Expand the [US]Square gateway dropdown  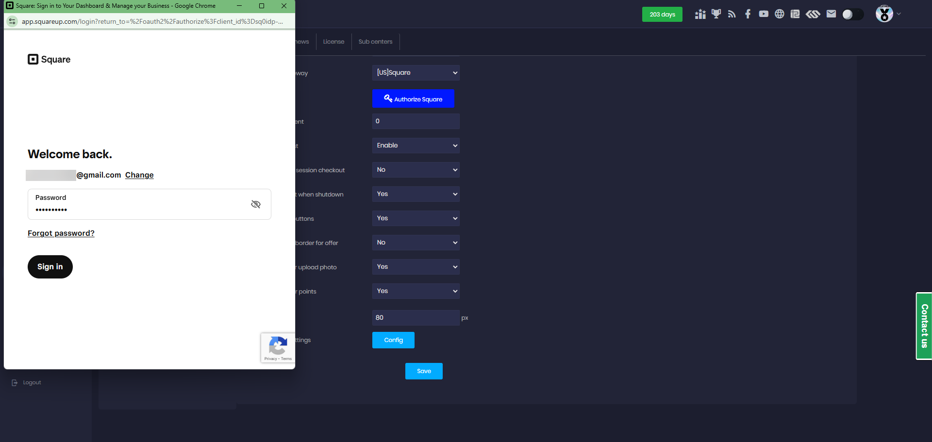point(416,73)
